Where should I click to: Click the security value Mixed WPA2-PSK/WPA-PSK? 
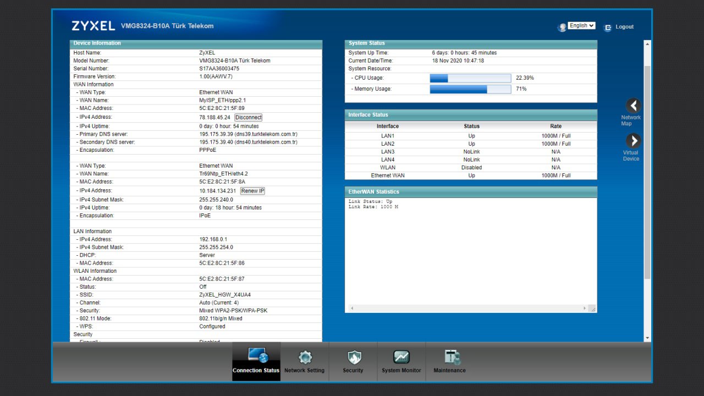click(x=234, y=311)
